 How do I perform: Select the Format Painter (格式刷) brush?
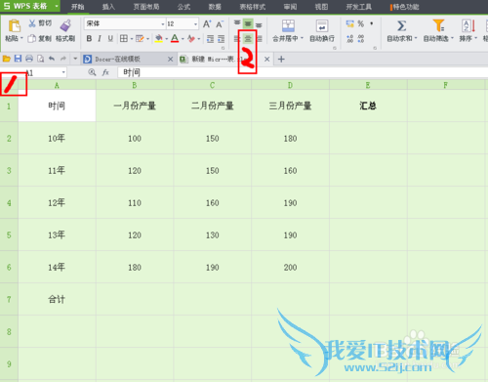tap(65, 25)
